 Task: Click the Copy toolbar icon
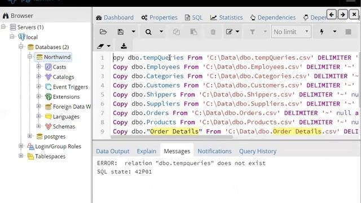tap(177, 32)
